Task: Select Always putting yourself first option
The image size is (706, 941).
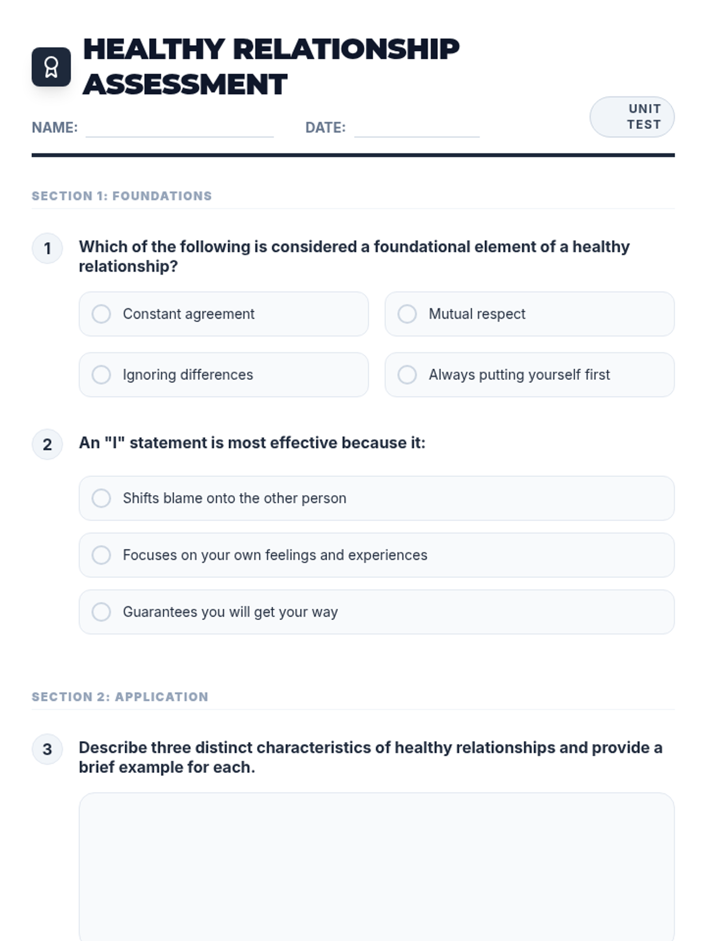Action: pos(407,375)
